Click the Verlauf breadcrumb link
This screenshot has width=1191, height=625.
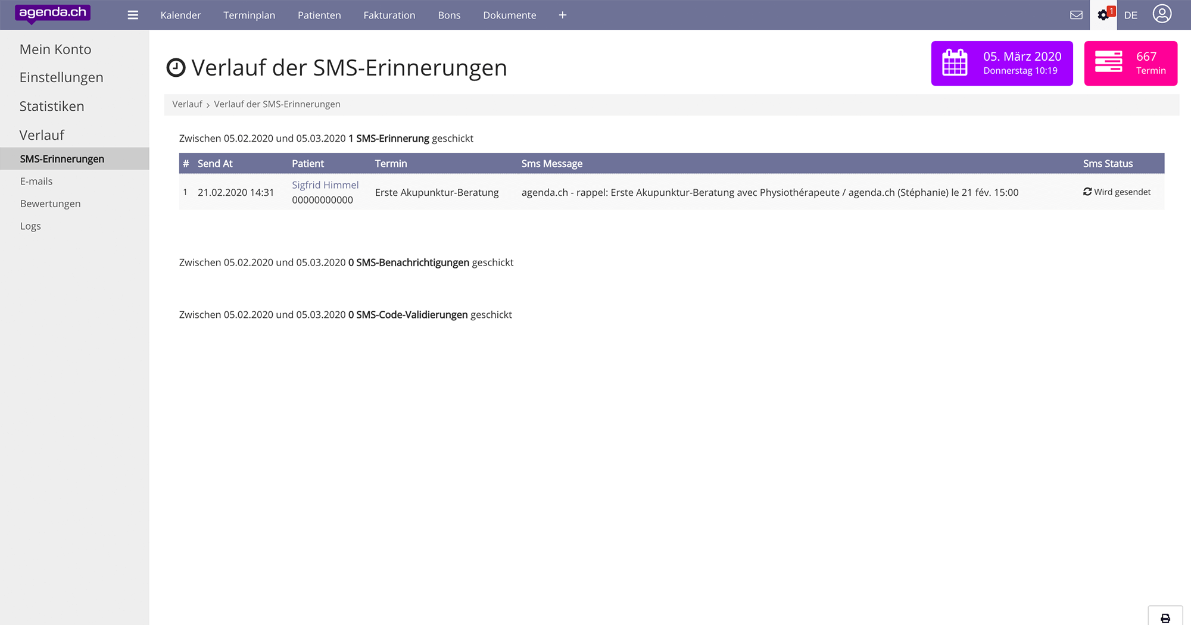187,104
